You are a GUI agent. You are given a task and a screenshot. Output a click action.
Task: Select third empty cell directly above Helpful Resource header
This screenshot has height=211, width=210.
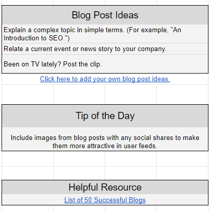[x=131, y=173]
